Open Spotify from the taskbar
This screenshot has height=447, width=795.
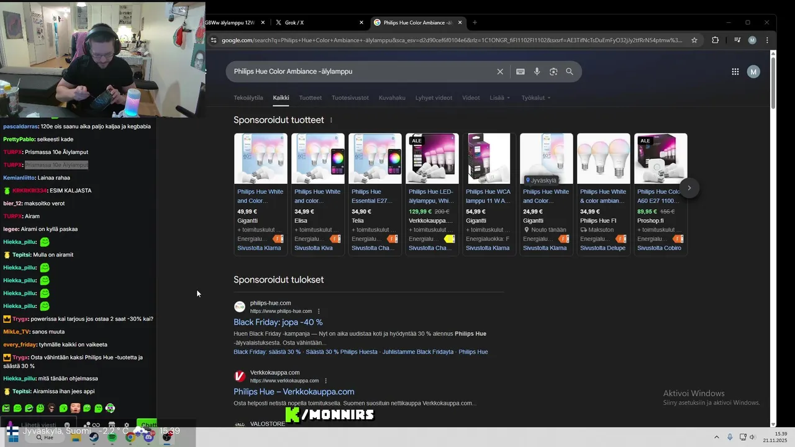(112, 437)
